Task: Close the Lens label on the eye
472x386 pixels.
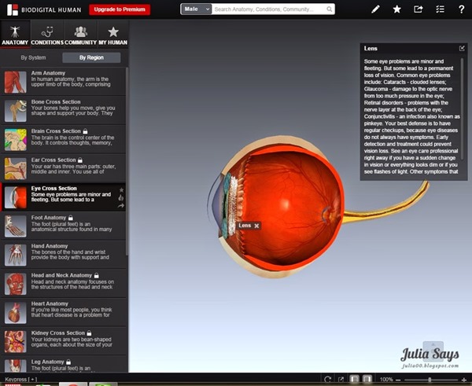Action: pos(257,226)
